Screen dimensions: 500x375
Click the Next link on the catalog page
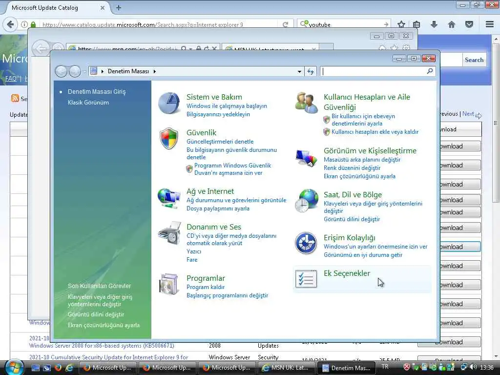coord(468,113)
